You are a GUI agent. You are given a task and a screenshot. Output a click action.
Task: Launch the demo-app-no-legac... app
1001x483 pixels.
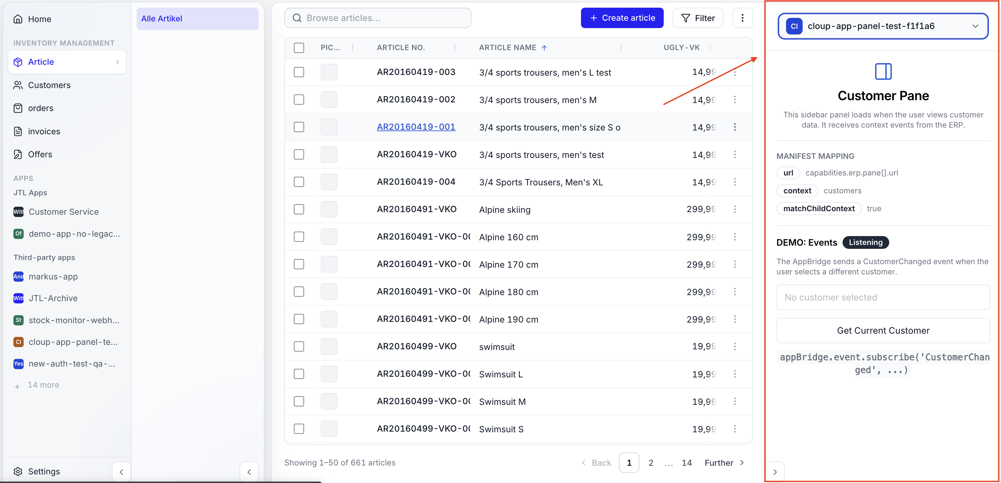(67, 234)
